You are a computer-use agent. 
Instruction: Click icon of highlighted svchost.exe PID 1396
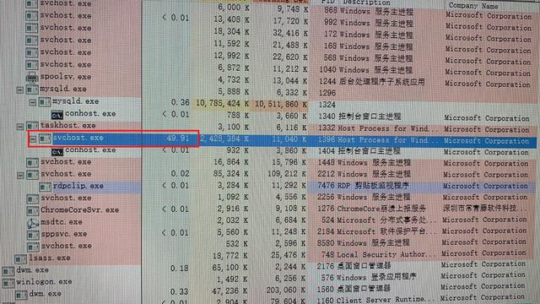[45, 138]
